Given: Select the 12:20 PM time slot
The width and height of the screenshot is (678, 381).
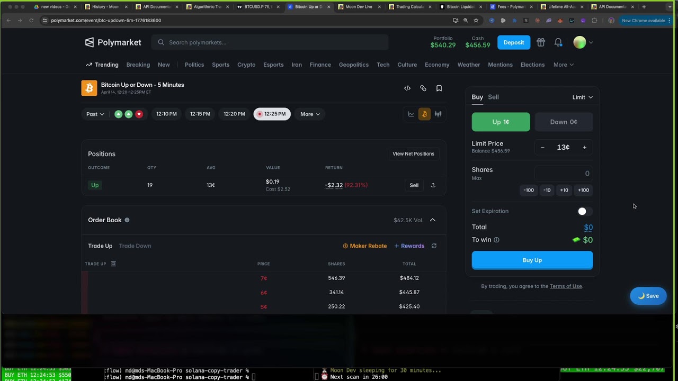Looking at the screenshot, I should 234,114.
